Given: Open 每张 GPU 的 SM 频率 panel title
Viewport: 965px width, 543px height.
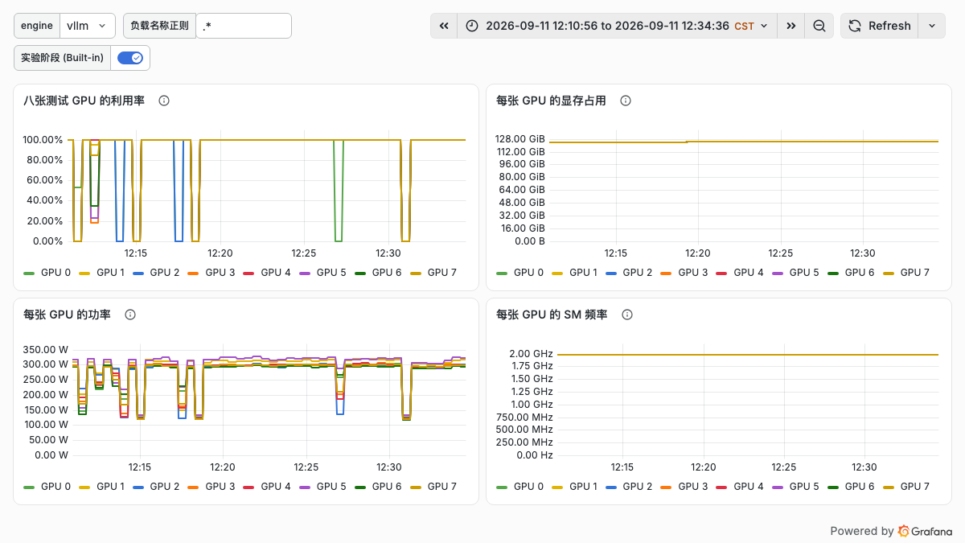Looking at the screenshot, I should (552, 315).
